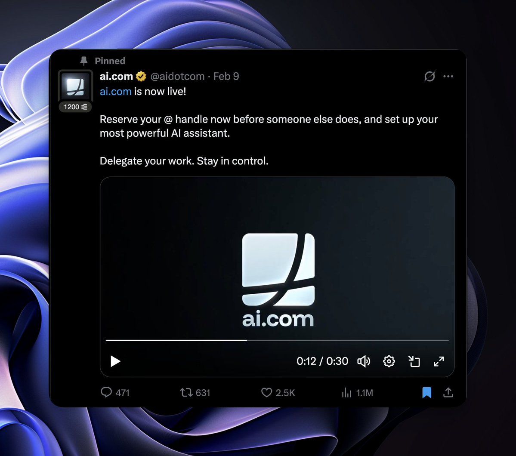Open the three-dot more options menu
Viewport: 516px width, 456px height.
[448, 76]
